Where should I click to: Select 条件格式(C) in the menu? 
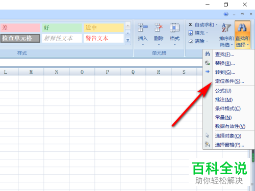click(x=228, y=108)
